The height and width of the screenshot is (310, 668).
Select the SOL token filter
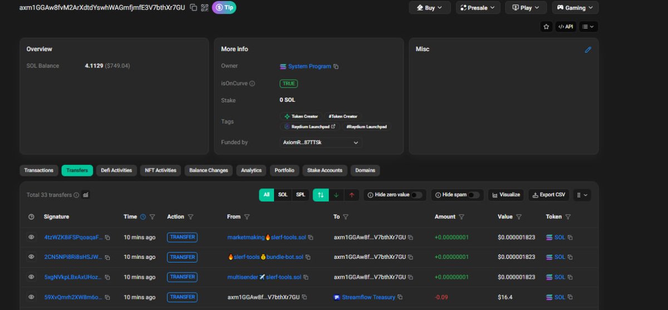tap(283, 195)
